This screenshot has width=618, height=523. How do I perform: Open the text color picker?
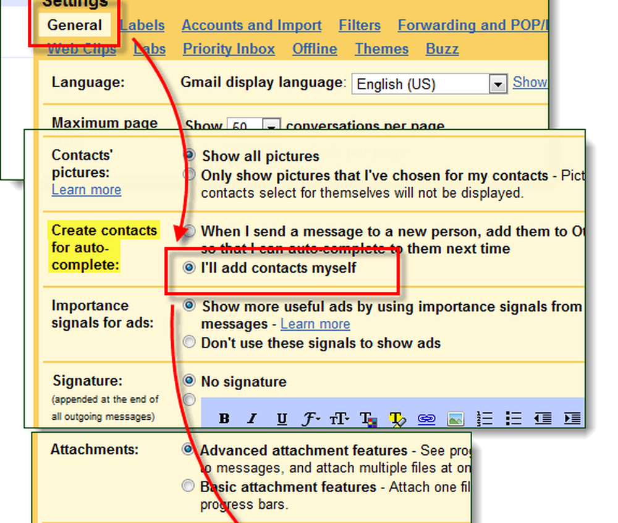tap(368, 419)
